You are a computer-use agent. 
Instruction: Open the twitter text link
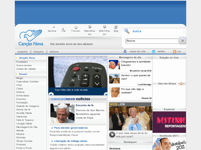click(161, 51)
